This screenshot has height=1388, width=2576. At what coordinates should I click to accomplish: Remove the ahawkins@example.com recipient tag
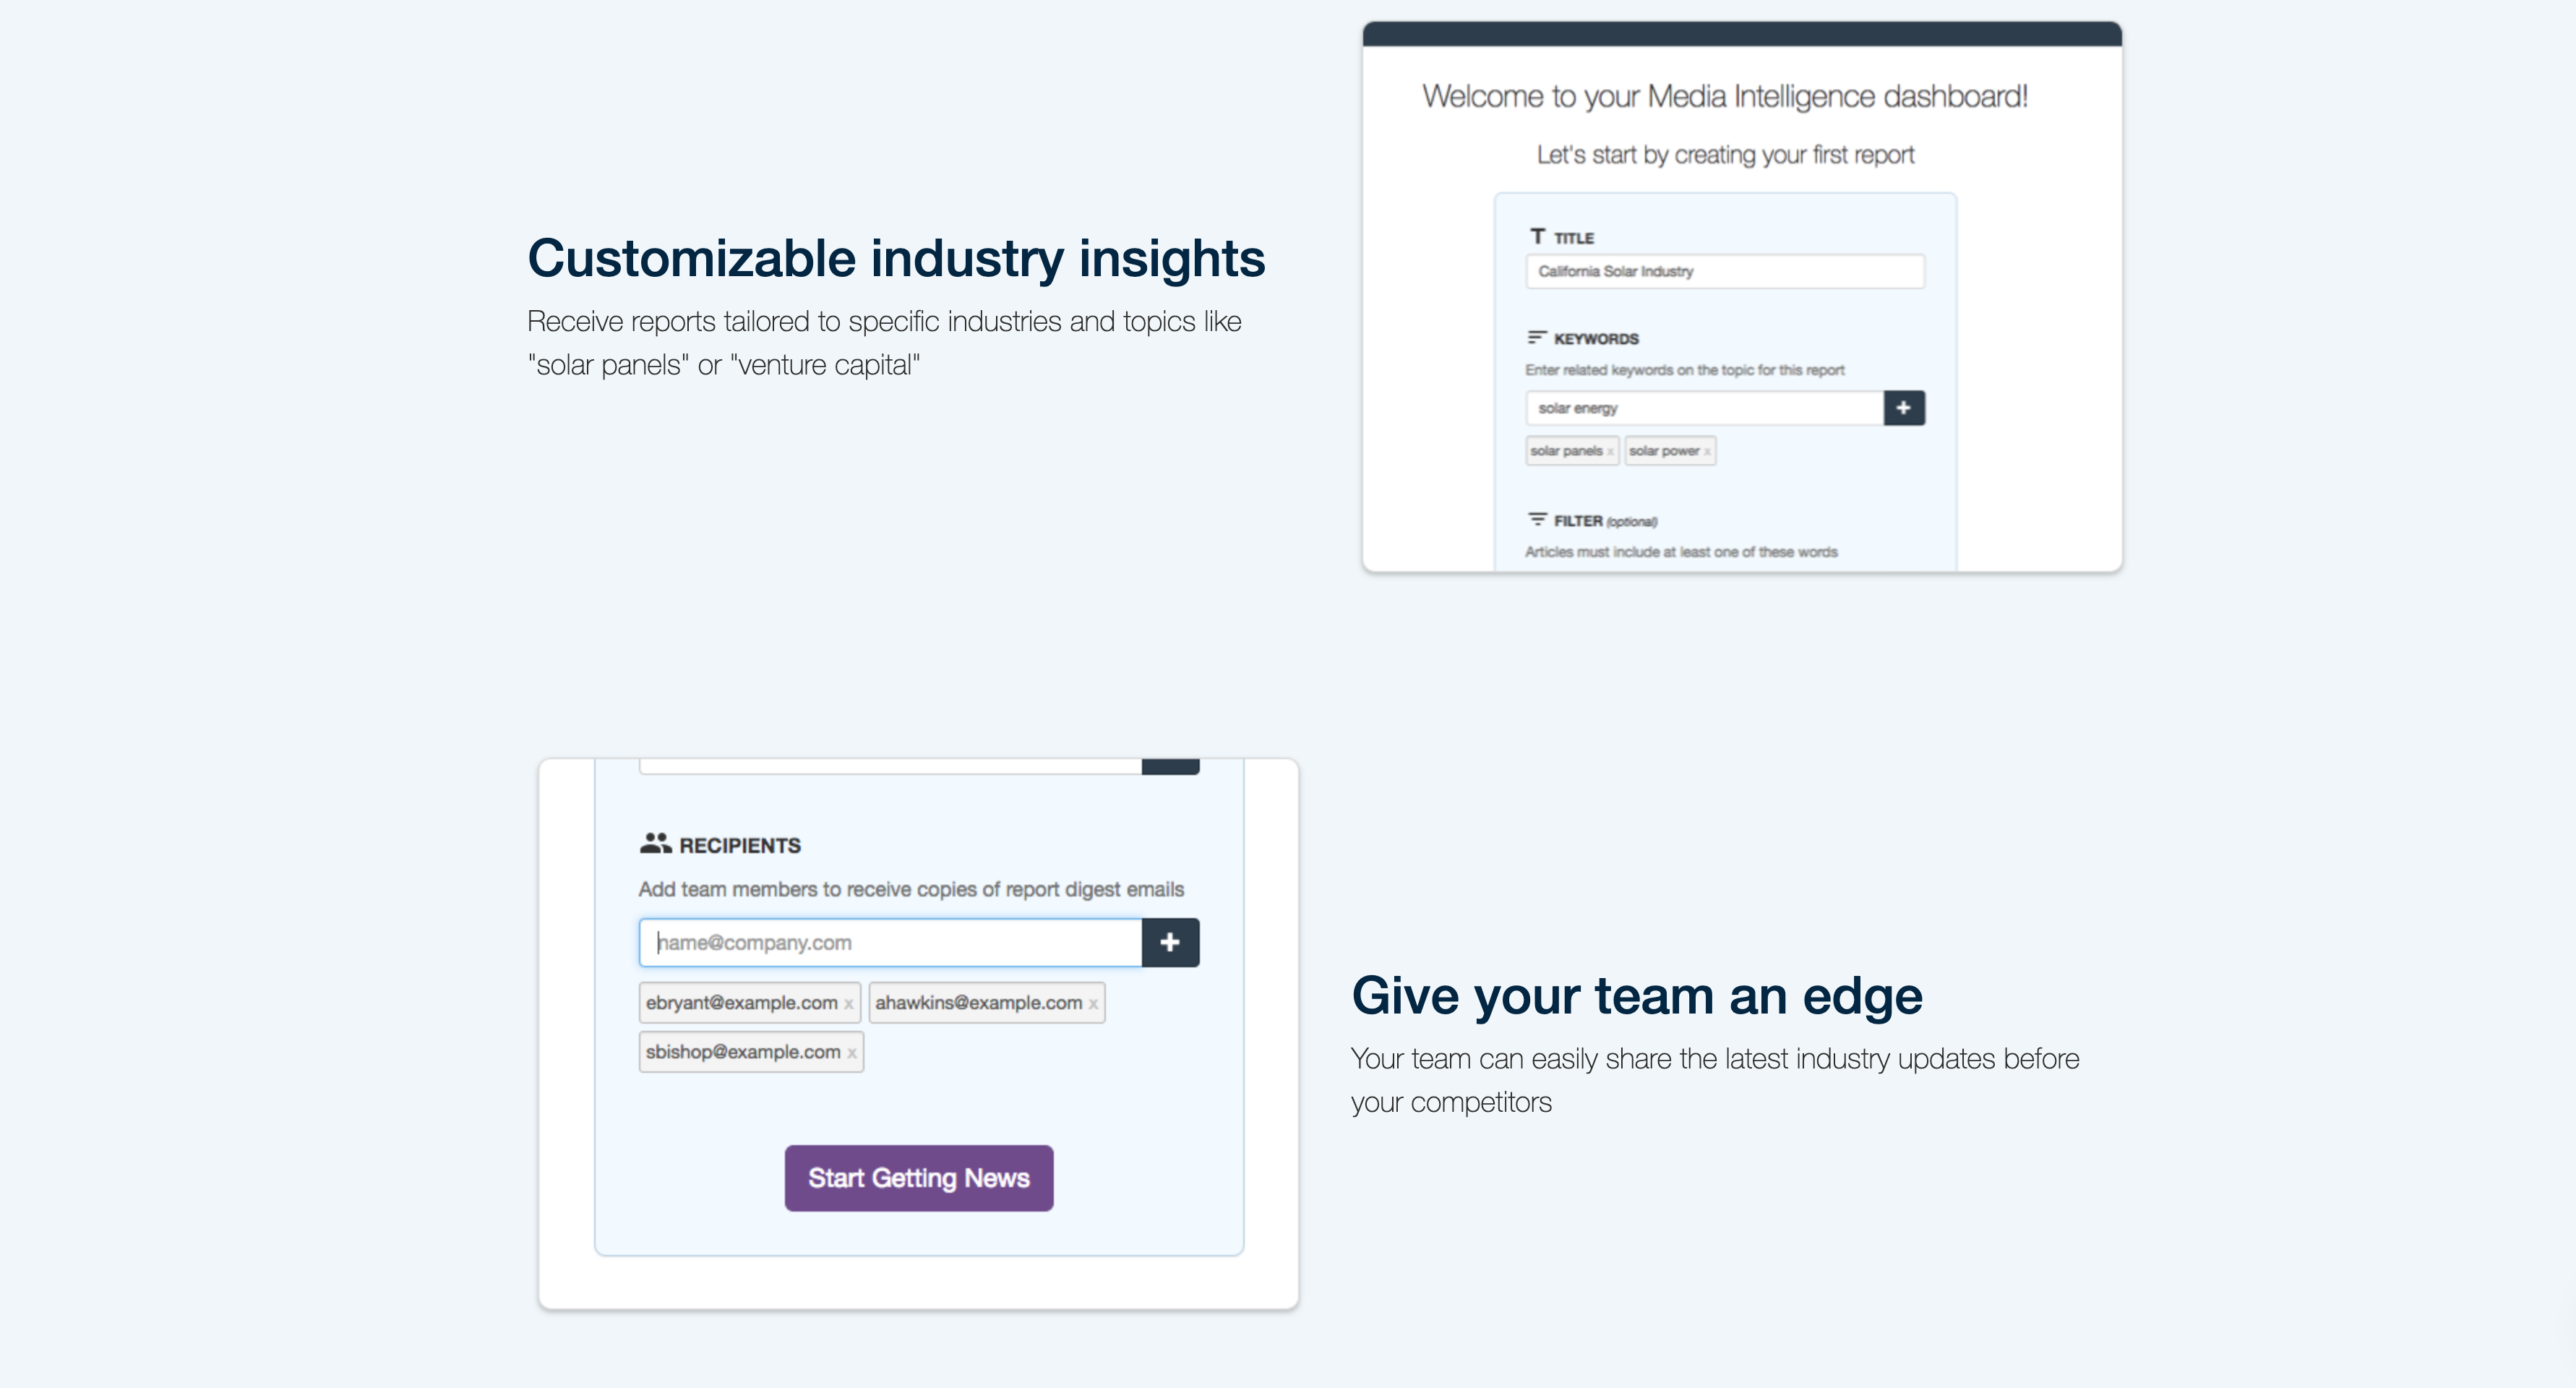pos(1093,1004)
